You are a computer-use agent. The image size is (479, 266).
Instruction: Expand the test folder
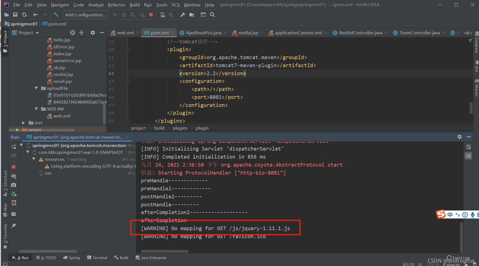click(x=24, y=123)
